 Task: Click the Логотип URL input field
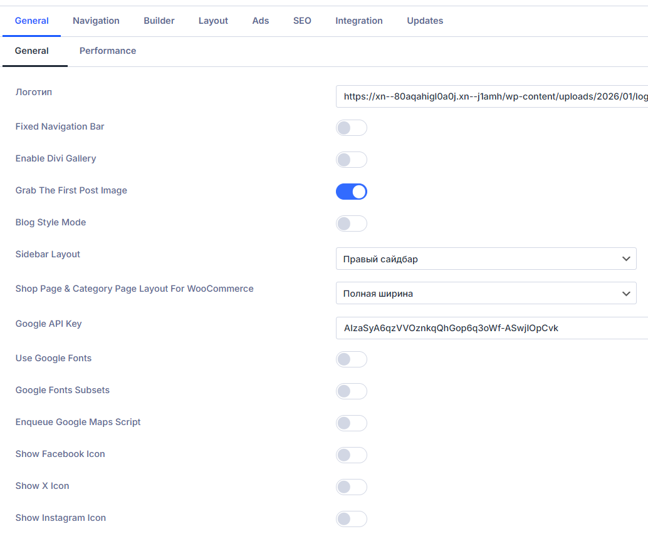click(x=492, y=97)
